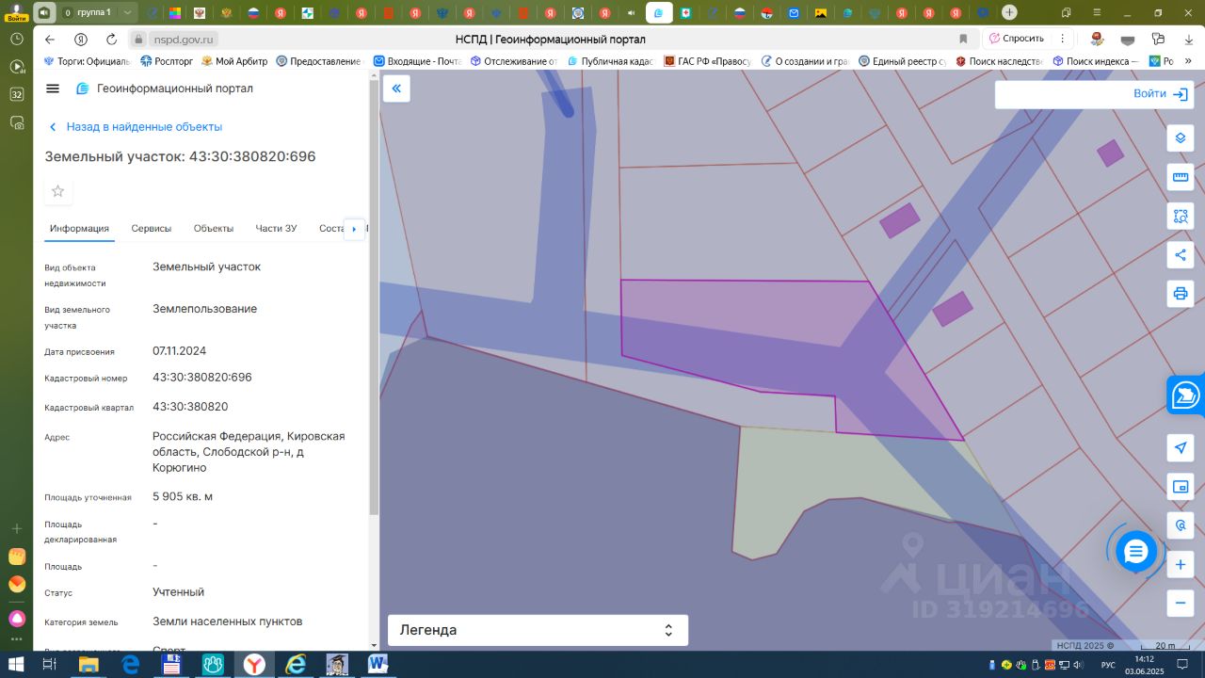Image resolution: width=1205 pixels, height=678 pixels.
Task: Add parcel to favorites with star icon
Action: pyautogui.click(x=58, y=191)
